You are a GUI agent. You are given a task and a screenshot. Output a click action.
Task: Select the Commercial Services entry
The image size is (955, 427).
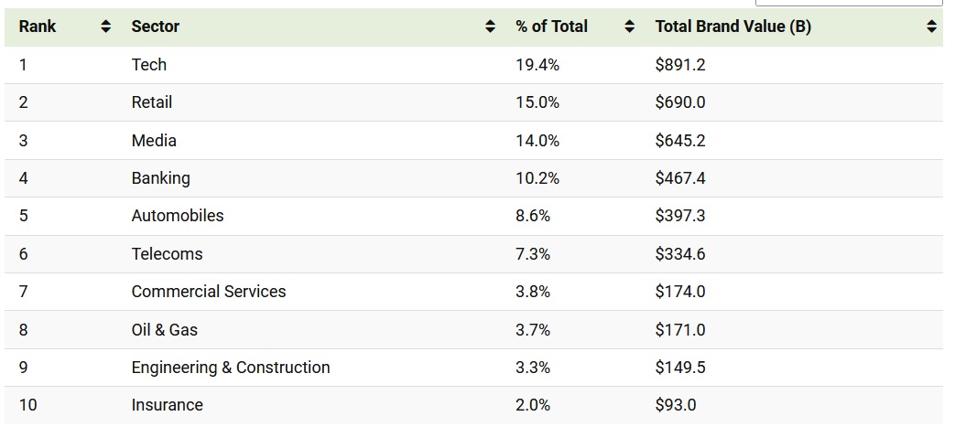pyautogui.click(x=208, y=292)
